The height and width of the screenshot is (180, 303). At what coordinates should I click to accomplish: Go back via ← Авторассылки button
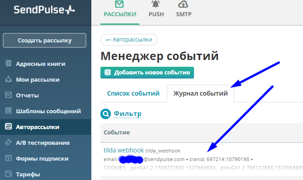coord(129,40)
